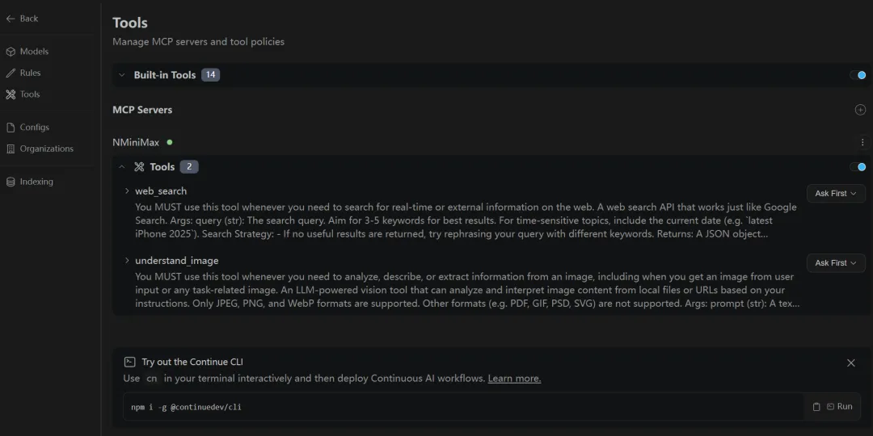873x436 pixels.
Task: Click the Configs file icon
Action: coord(11,128)
